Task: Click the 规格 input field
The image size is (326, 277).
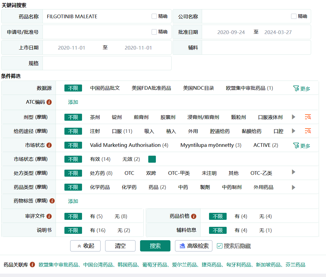Action: (x=107, y=63)
